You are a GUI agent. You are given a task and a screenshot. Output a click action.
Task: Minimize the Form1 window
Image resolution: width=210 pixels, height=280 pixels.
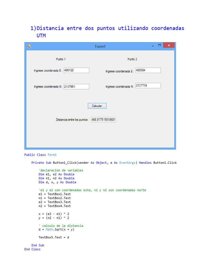pyautogui.click(x=153, y=46)
